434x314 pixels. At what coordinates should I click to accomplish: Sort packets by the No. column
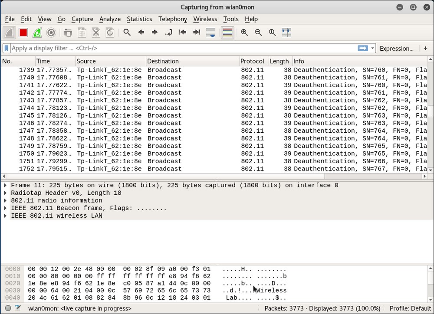[x=18, y=61]
